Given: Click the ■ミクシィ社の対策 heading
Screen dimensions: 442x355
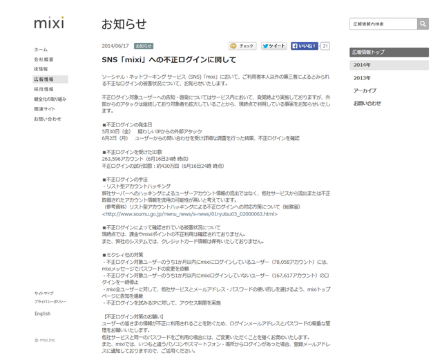Looking at the screenshot, I should coord(123,255).
